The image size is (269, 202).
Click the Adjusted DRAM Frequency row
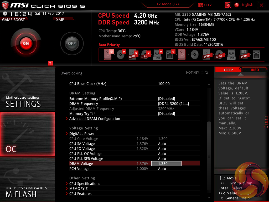pos(134,109)
